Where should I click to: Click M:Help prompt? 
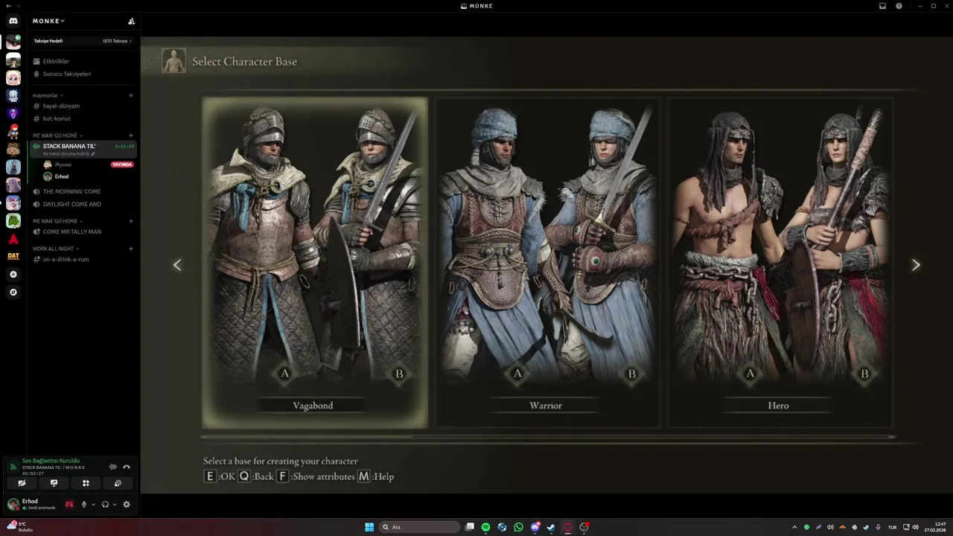375,476
